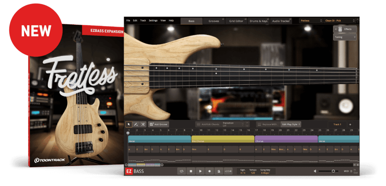The image size is (386, 186).
Task: Detach the Grooves tab with pop-out icon
Action: 223,19
